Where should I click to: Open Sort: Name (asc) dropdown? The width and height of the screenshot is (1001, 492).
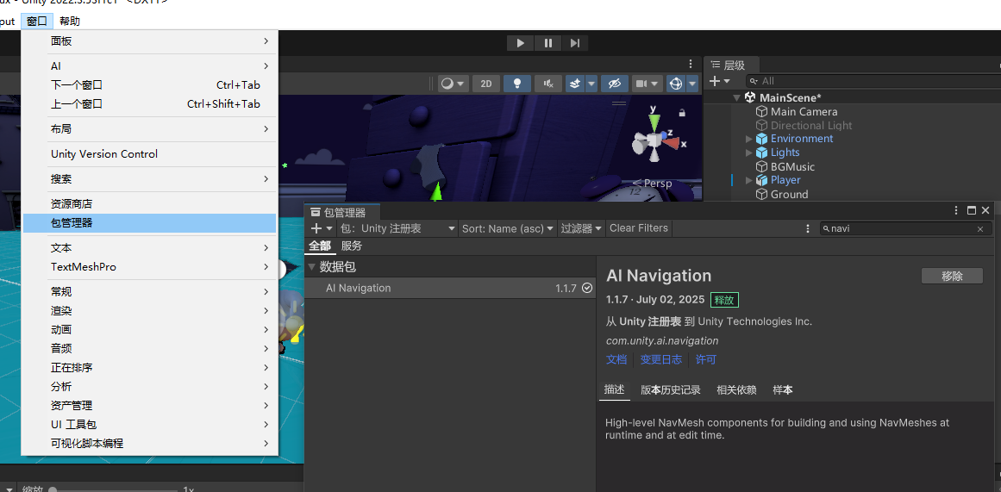tap(508, 227)
